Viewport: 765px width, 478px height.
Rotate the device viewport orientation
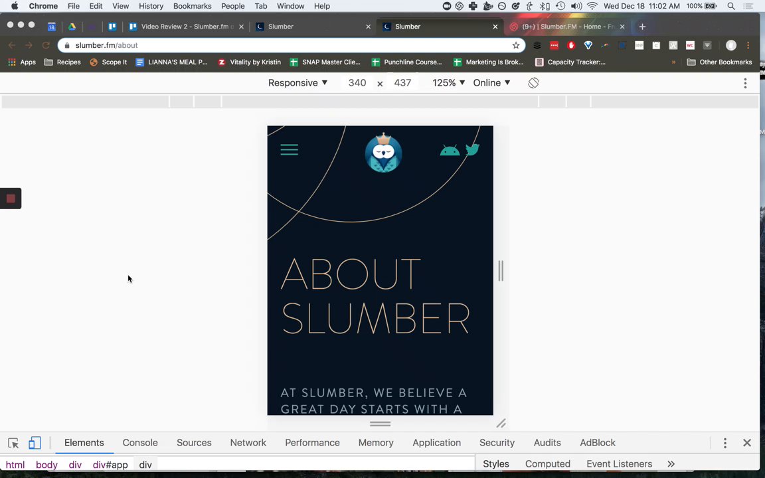tap(533, 83)
